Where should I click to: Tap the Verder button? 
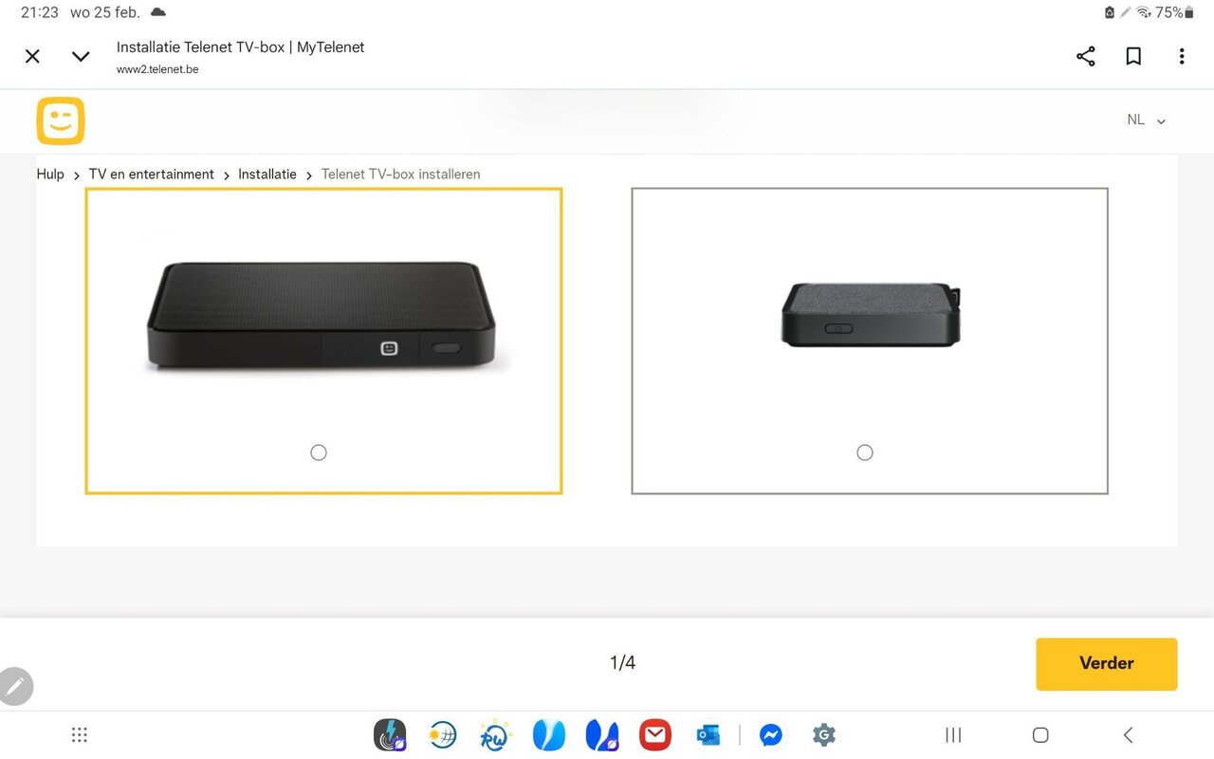[x=1106, y=663]
